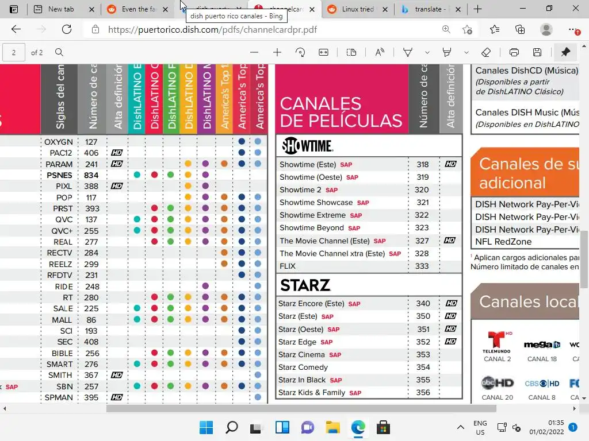Click the site lock icon in address bar
Screen dimensions: 589x441
point(95,29)
